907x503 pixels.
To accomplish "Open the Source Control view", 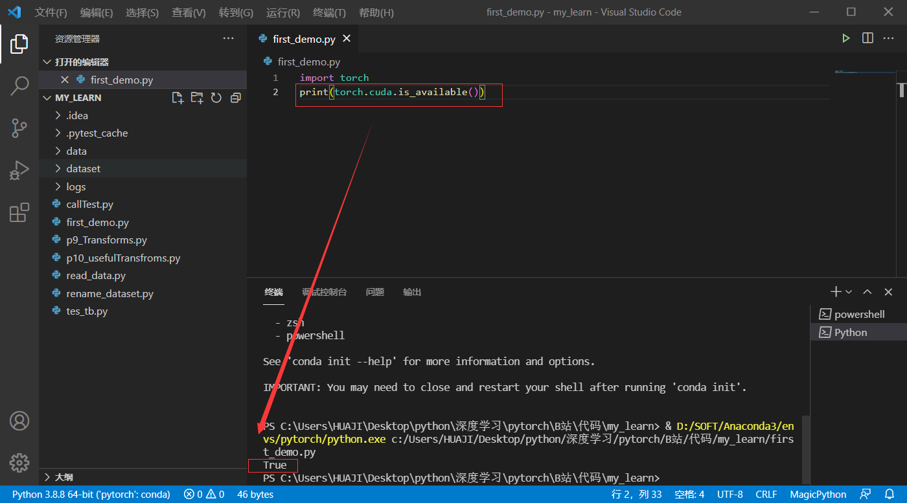I will [19, 128].
